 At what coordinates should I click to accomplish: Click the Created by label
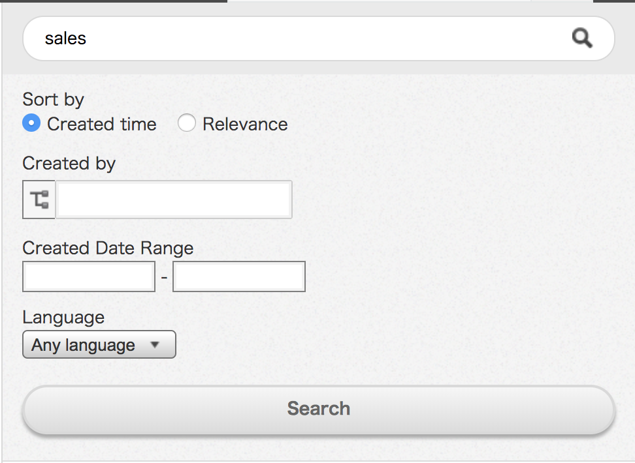click(69, 164)
